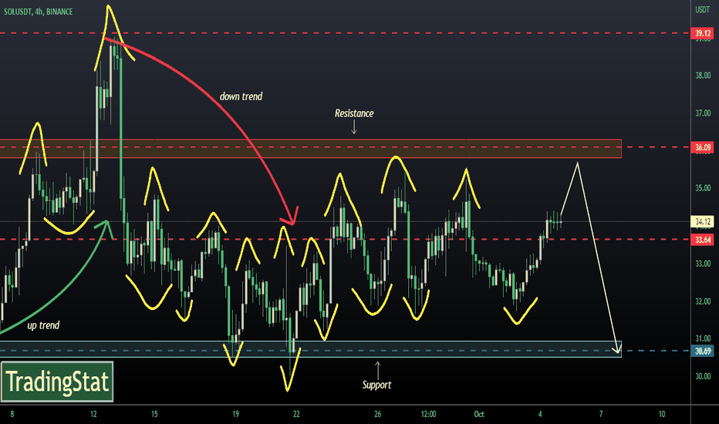Click the 31.00 price axis value
Screen dimensions: 719x424
tap(703, 338)
